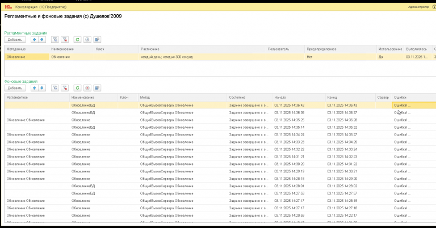436x228 pixels.
Task: Click the Расписание column header
Action: tap(202, 49)
